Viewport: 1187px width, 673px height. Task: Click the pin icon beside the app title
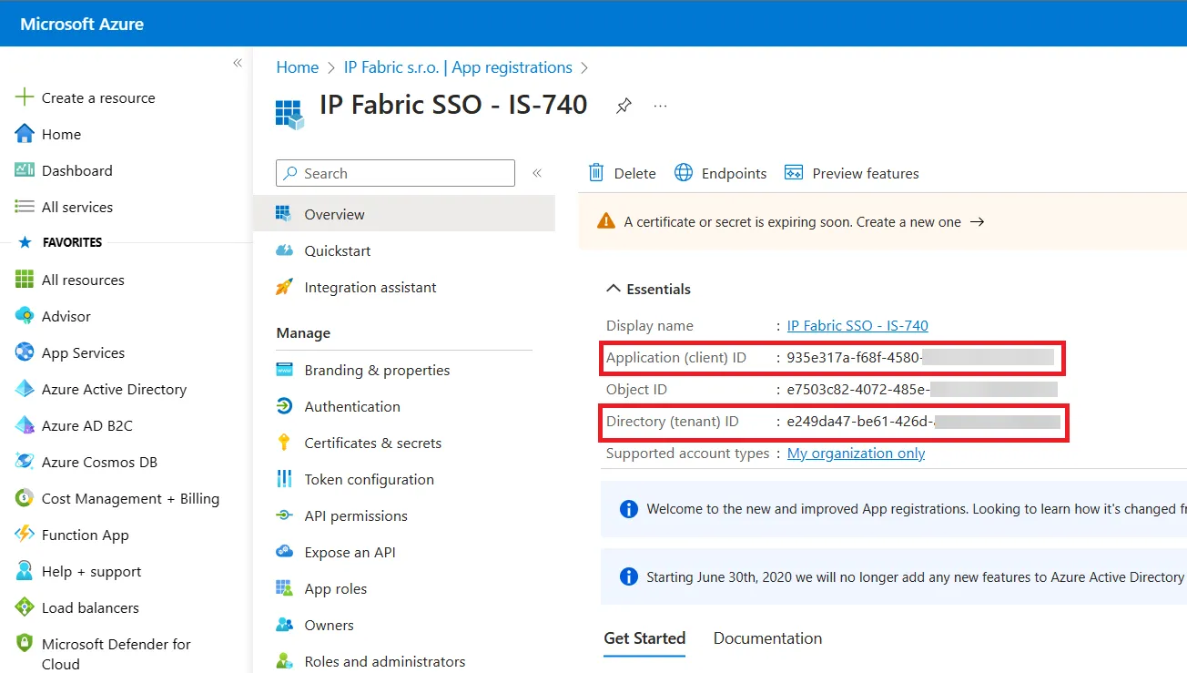624,106
